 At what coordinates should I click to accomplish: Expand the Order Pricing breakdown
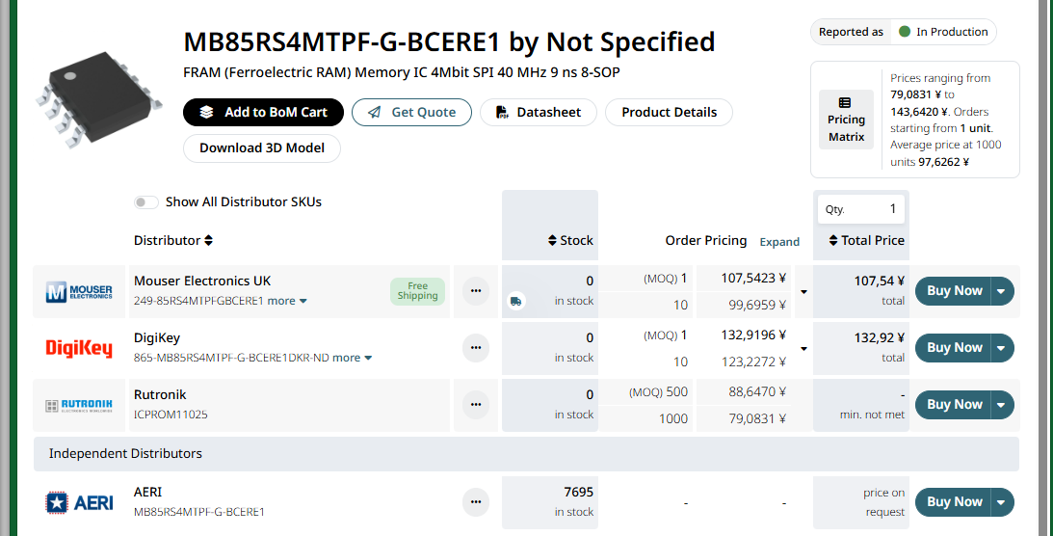[x=779, y=242]
